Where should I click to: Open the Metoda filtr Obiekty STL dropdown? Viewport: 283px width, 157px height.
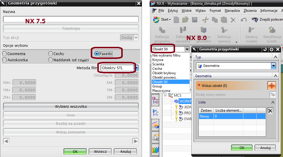(x=137, y=68)
